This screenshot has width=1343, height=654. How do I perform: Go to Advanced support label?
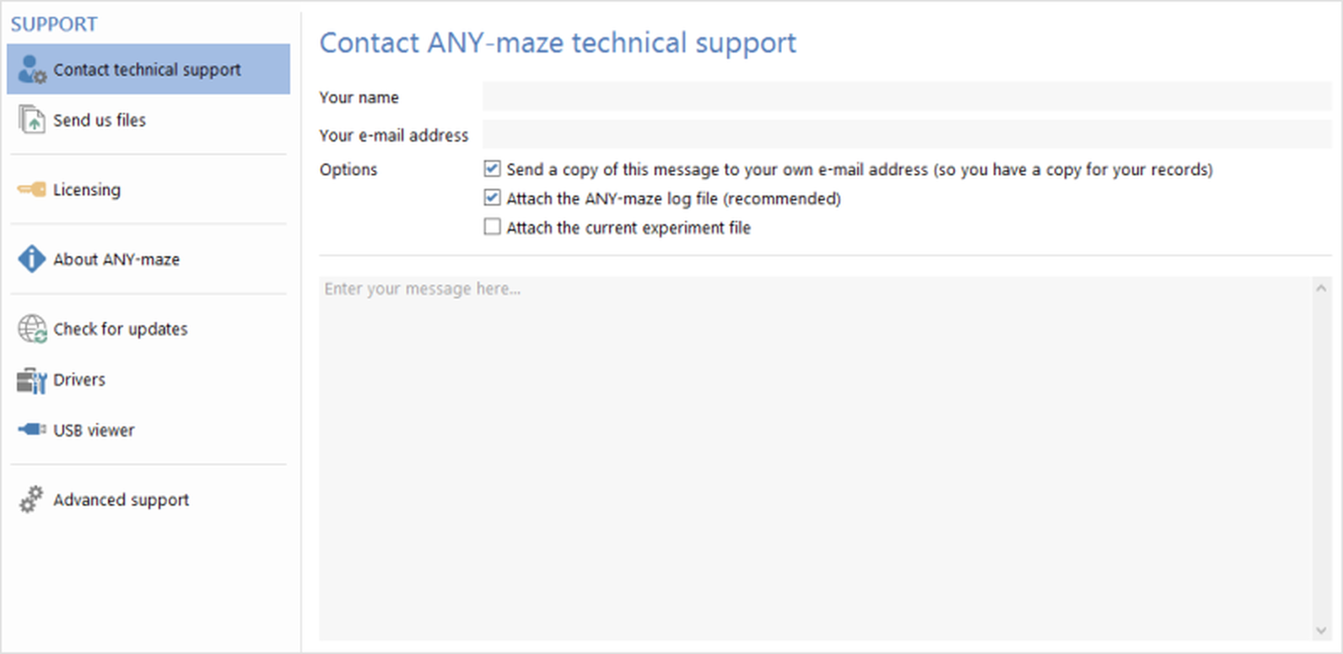click(x=121, y=500)
